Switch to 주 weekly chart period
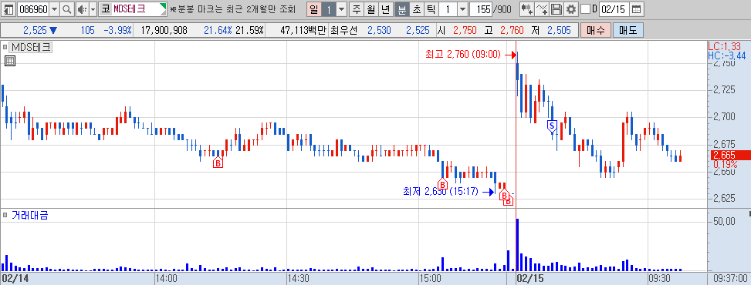Image resolution: width=751 pixels, height=285 pixels. (x=357, y=9)
